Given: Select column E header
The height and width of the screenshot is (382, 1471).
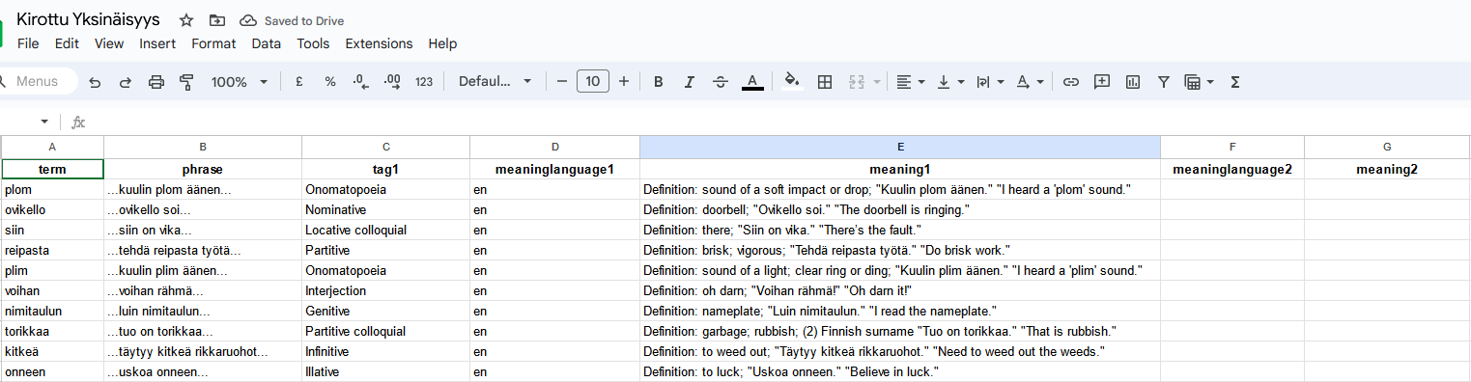Looking at the screenshot, I should [900, 147].
